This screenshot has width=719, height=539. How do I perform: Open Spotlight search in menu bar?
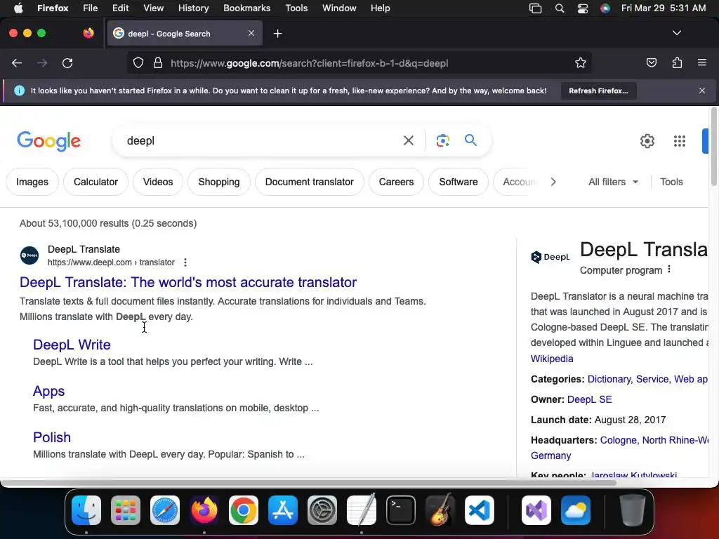tap(560, 8)
